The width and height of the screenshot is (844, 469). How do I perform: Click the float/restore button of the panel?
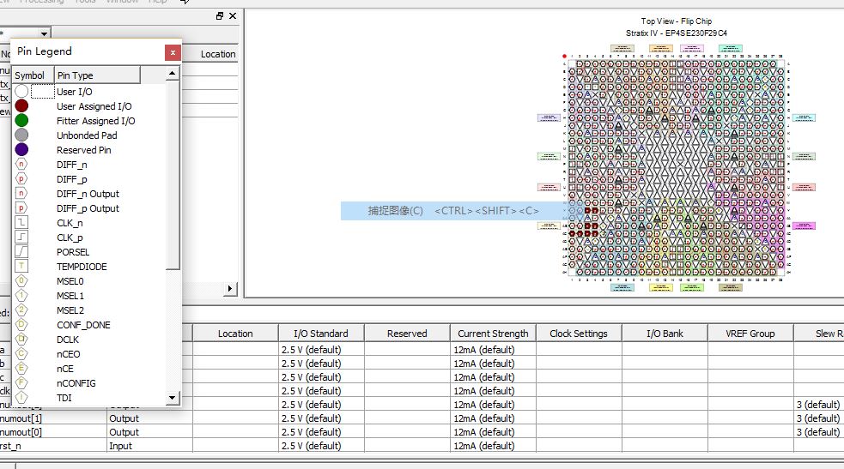pyautogui.click(x=220, y=16)
